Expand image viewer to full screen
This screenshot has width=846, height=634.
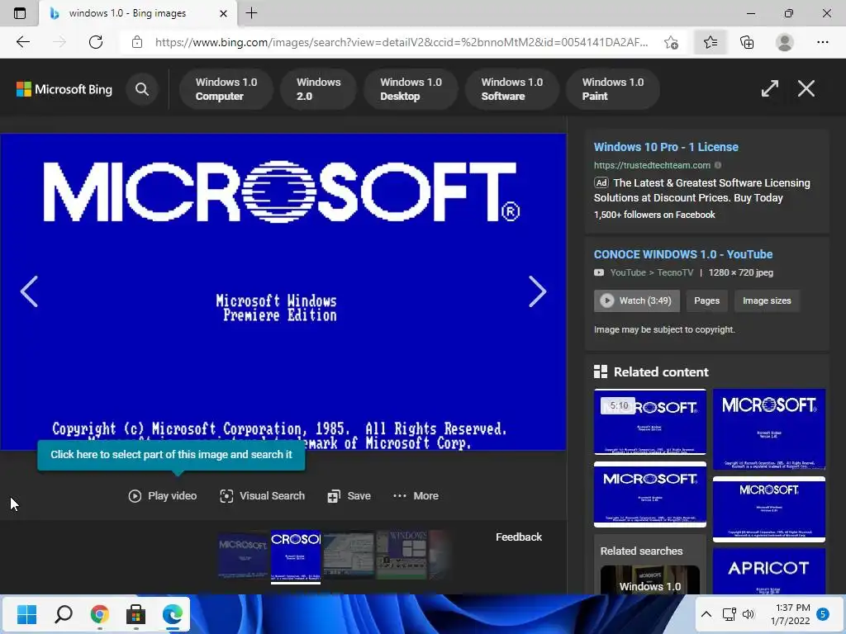[x=769, y=88]
